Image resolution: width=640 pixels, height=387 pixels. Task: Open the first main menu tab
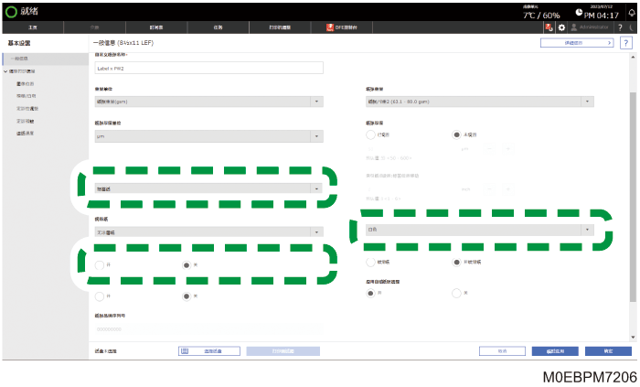(x=33, y=27)
